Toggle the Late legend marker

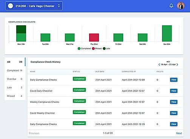point(104,48)
